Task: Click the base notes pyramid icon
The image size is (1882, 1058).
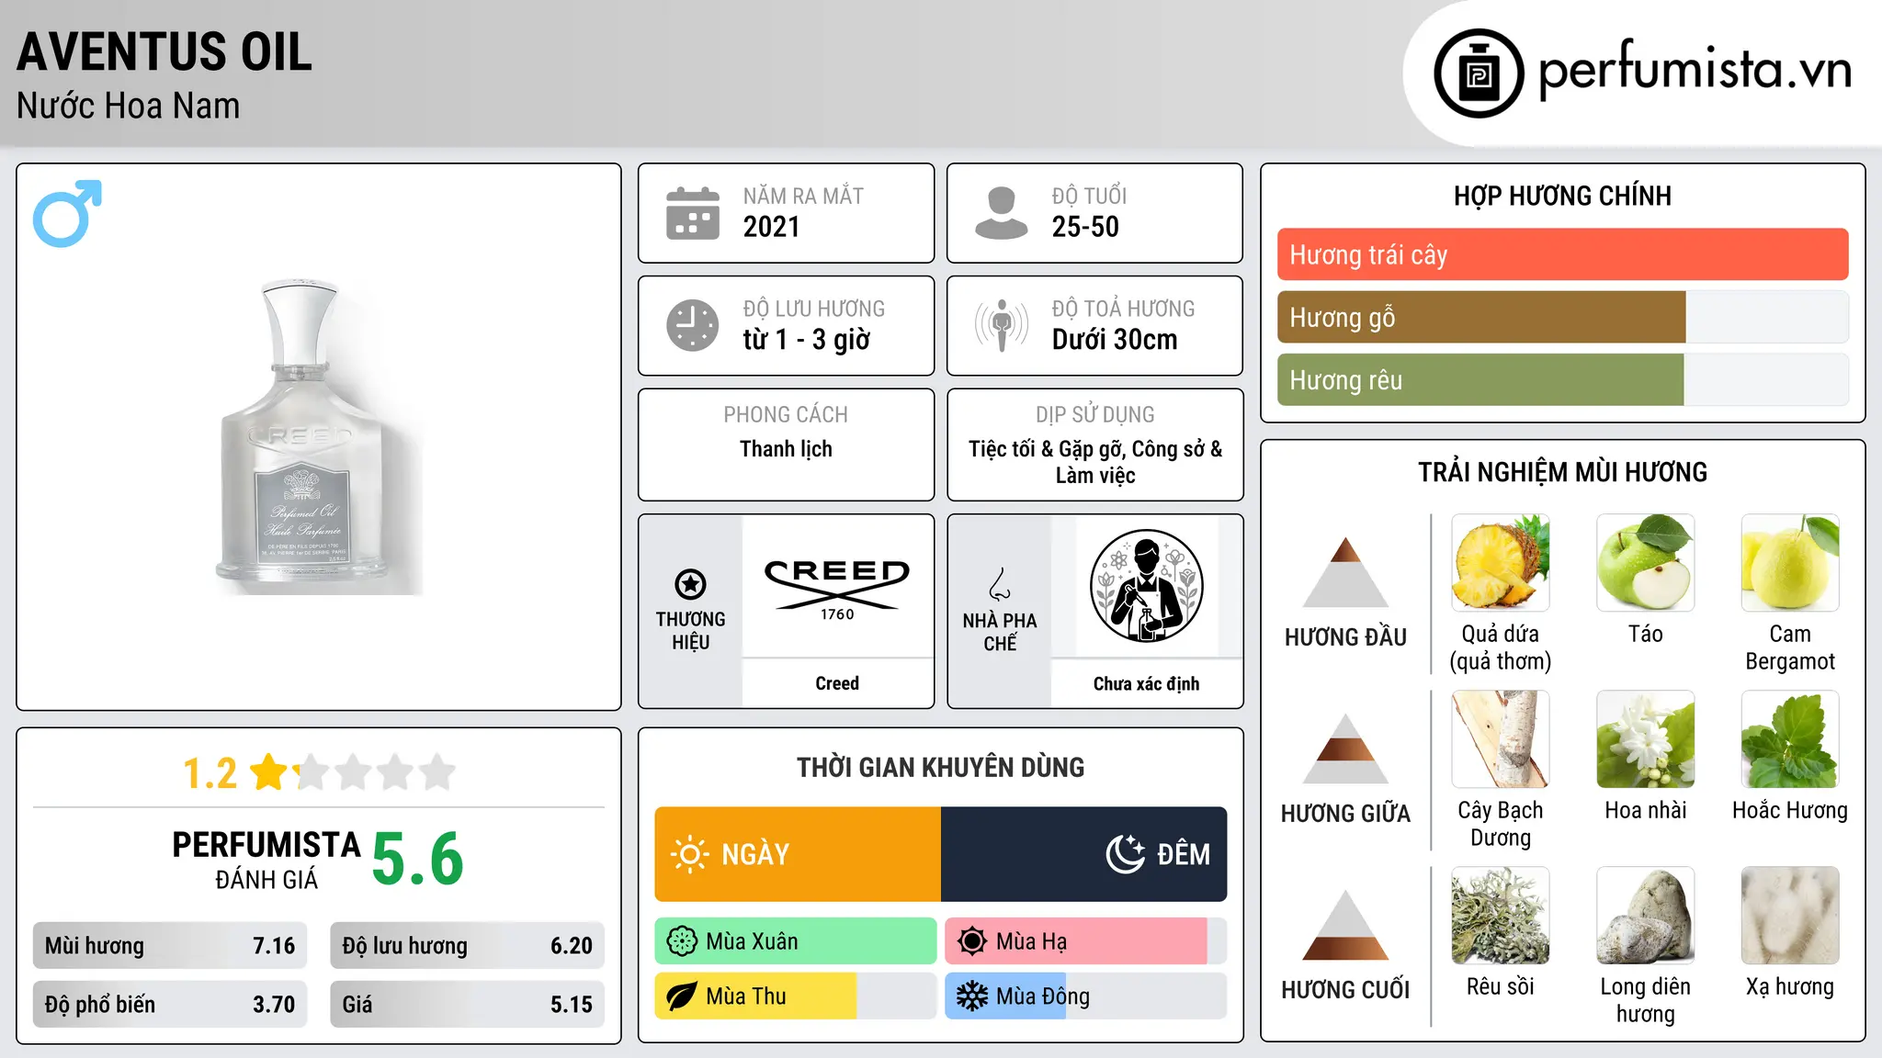Action: (1345, 925)
